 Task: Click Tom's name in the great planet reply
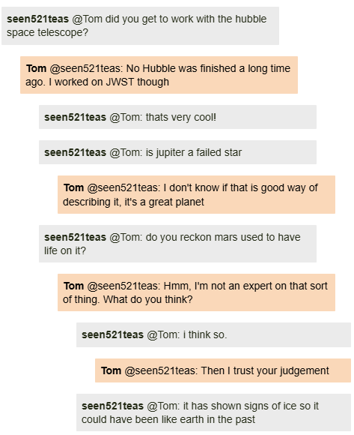[x=73, y=187]
